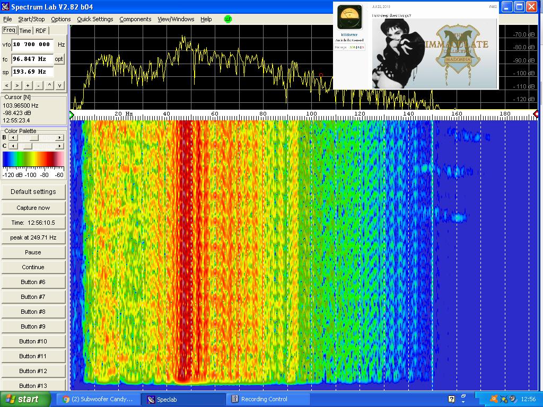Pause the spectrogram with Pause button
Viewport: 543px width, 407px height.
pos(33,252)
